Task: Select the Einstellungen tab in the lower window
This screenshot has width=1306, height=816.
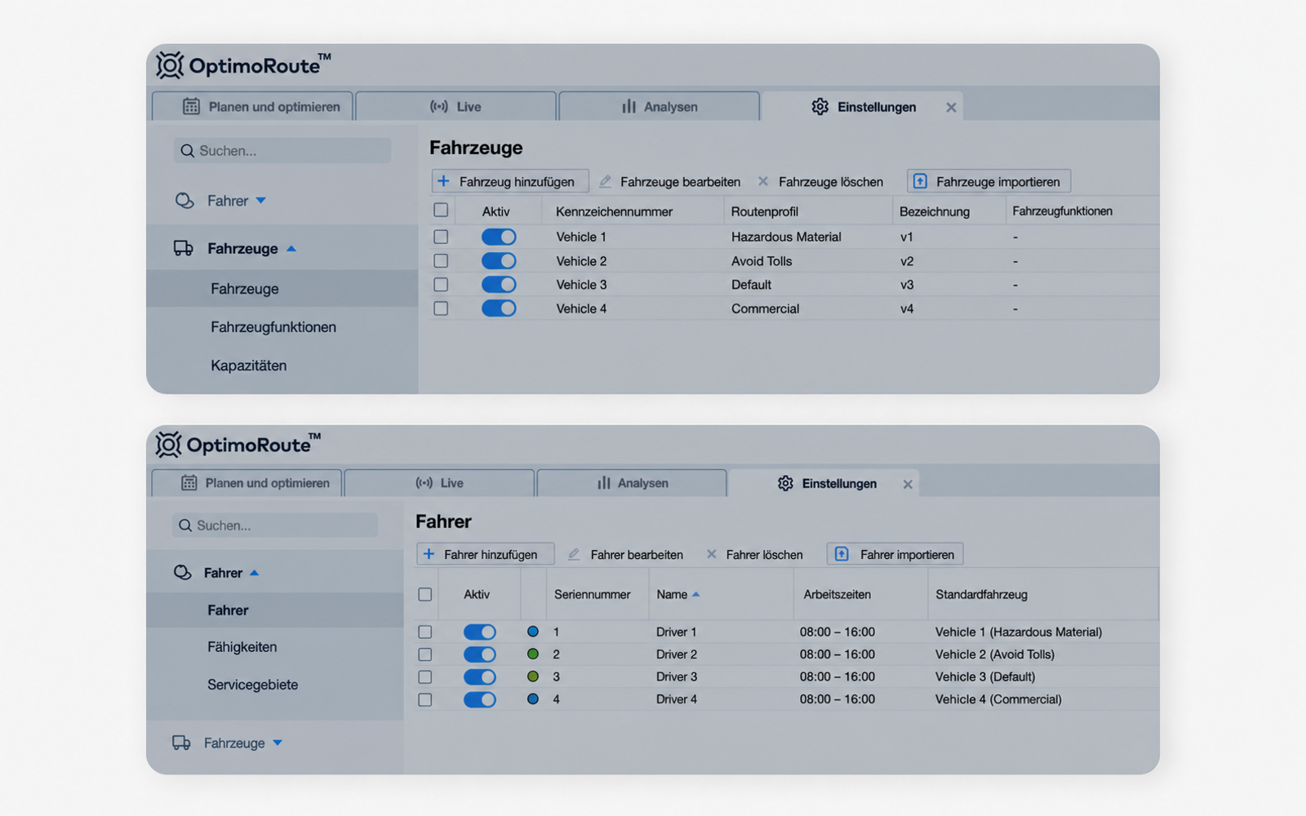Action: 824,483
